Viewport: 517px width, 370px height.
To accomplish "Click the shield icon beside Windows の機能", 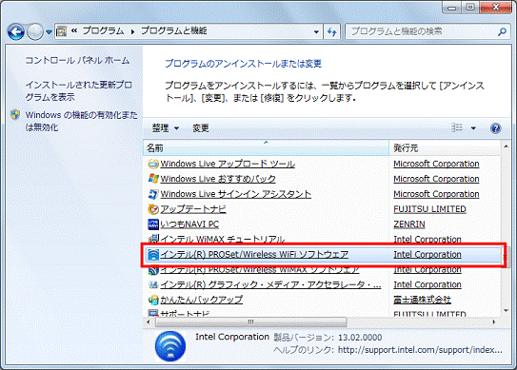I will click(15, 115).
